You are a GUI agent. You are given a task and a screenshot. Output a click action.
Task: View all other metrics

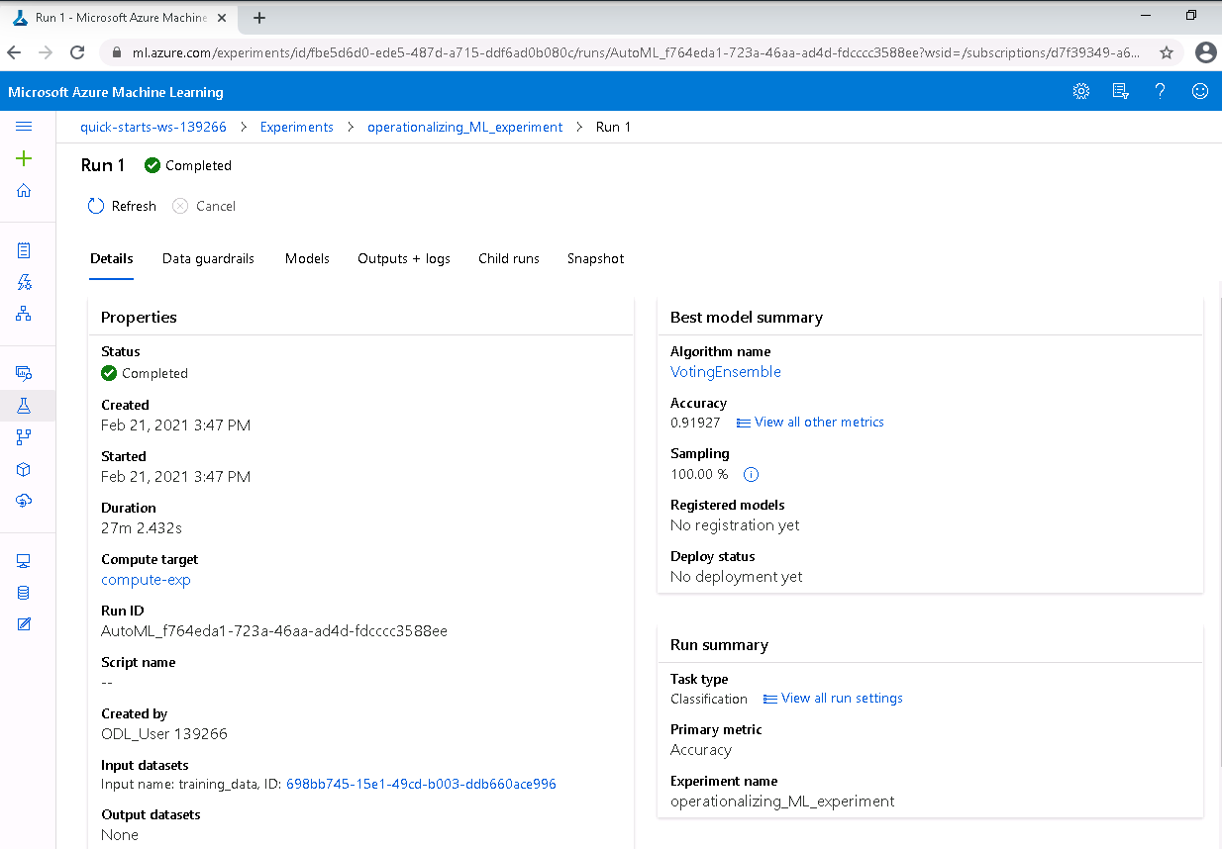coord(819,422)
